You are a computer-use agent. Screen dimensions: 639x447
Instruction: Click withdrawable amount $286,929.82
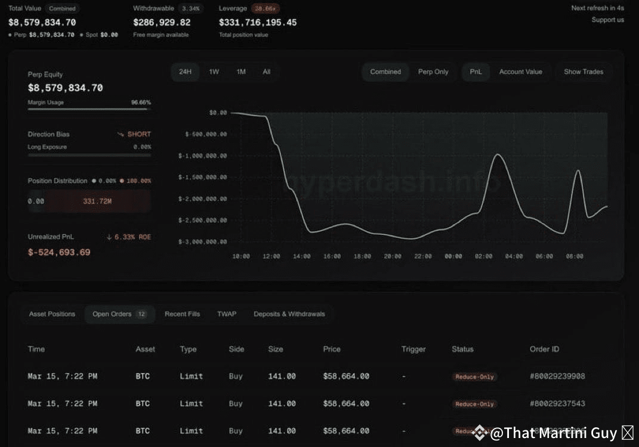162,23
